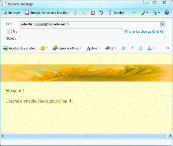The width and height of the screenshot is (173, 146).
Task: Minimize the Nouveau message window
Action: point(147,3)
